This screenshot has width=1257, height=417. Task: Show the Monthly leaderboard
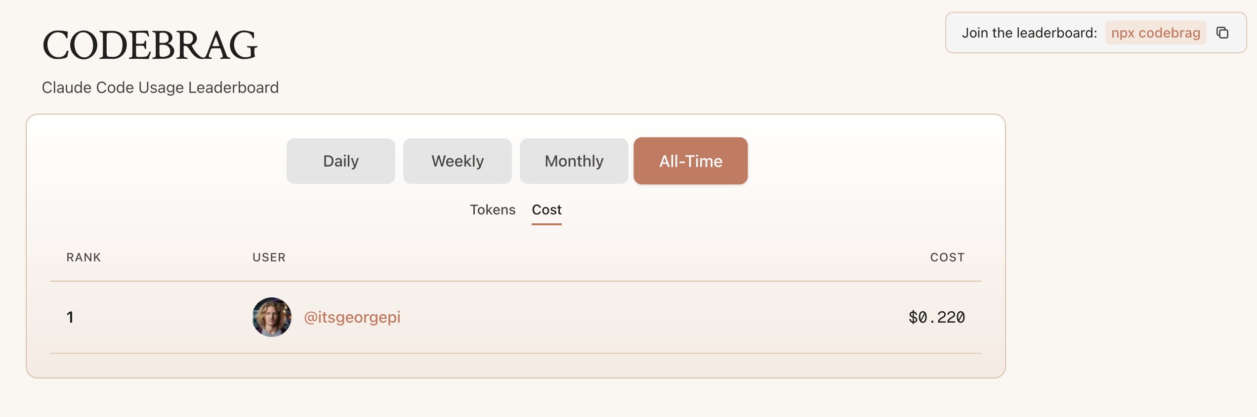(x=574, y=161)
